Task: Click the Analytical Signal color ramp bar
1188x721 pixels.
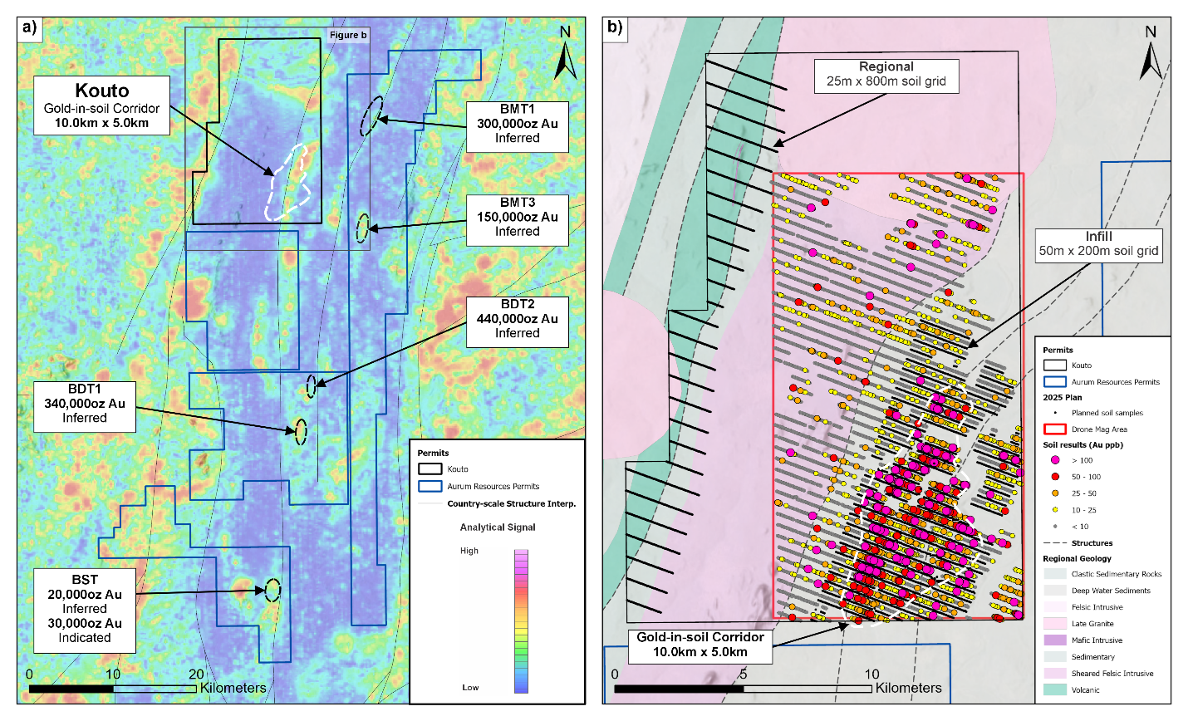Action: click(x=521, y=620)
